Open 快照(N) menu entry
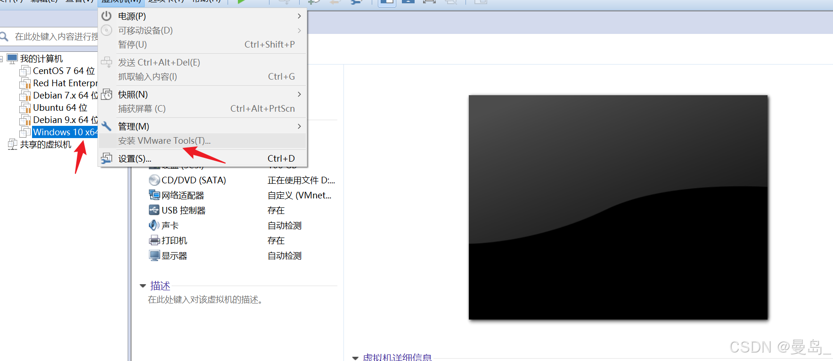Image resolution: width=833 pixels, height=361 pixels. click(x=203, y=94)
